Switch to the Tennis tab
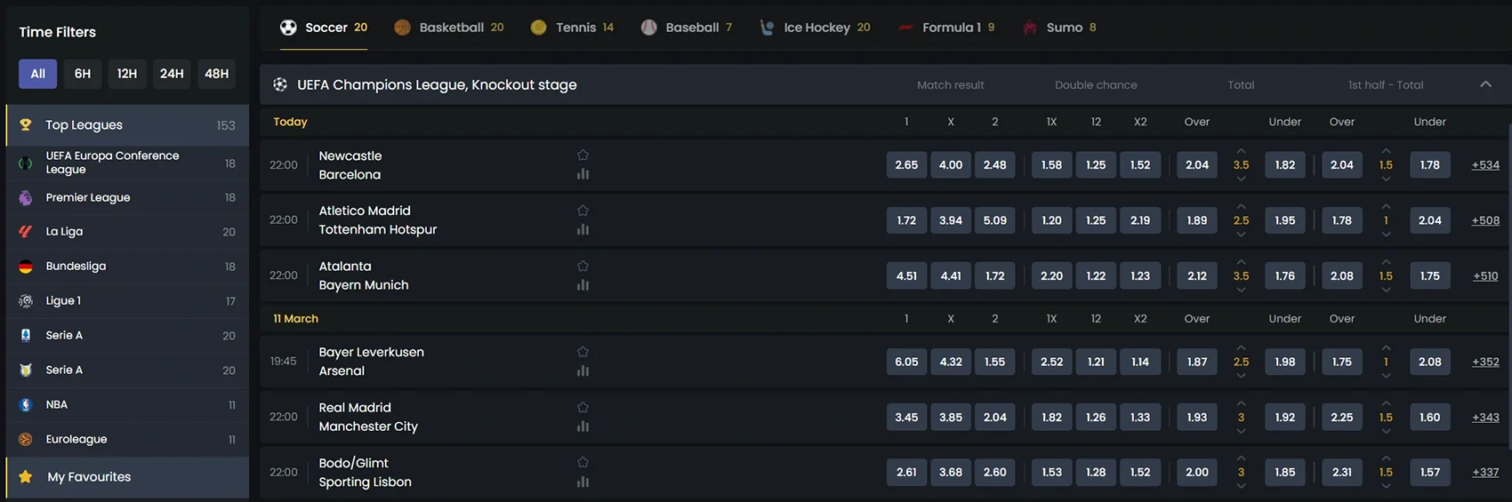 click(x=572, y=28)
